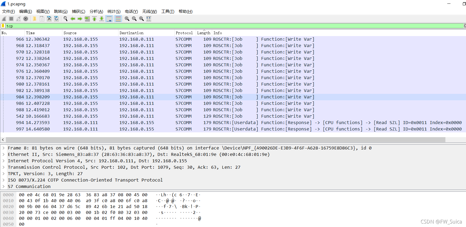Select packet 994 Read SZL response
The width and height of the screenshot is (466, 227).
click(x=233, y=123)
